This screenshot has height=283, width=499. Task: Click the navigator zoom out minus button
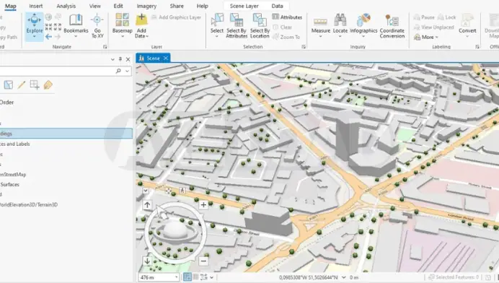click(203, 261)
